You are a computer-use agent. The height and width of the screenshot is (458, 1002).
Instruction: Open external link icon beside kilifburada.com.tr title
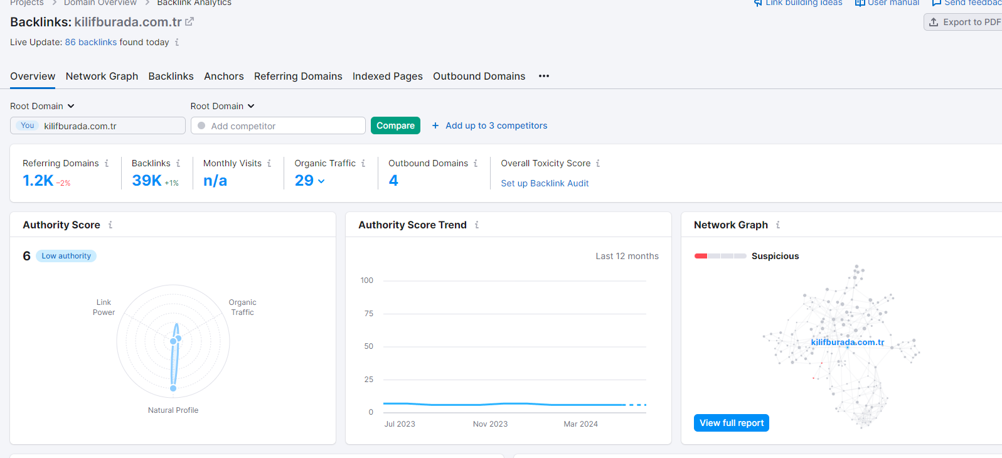(x=189, y=22)
